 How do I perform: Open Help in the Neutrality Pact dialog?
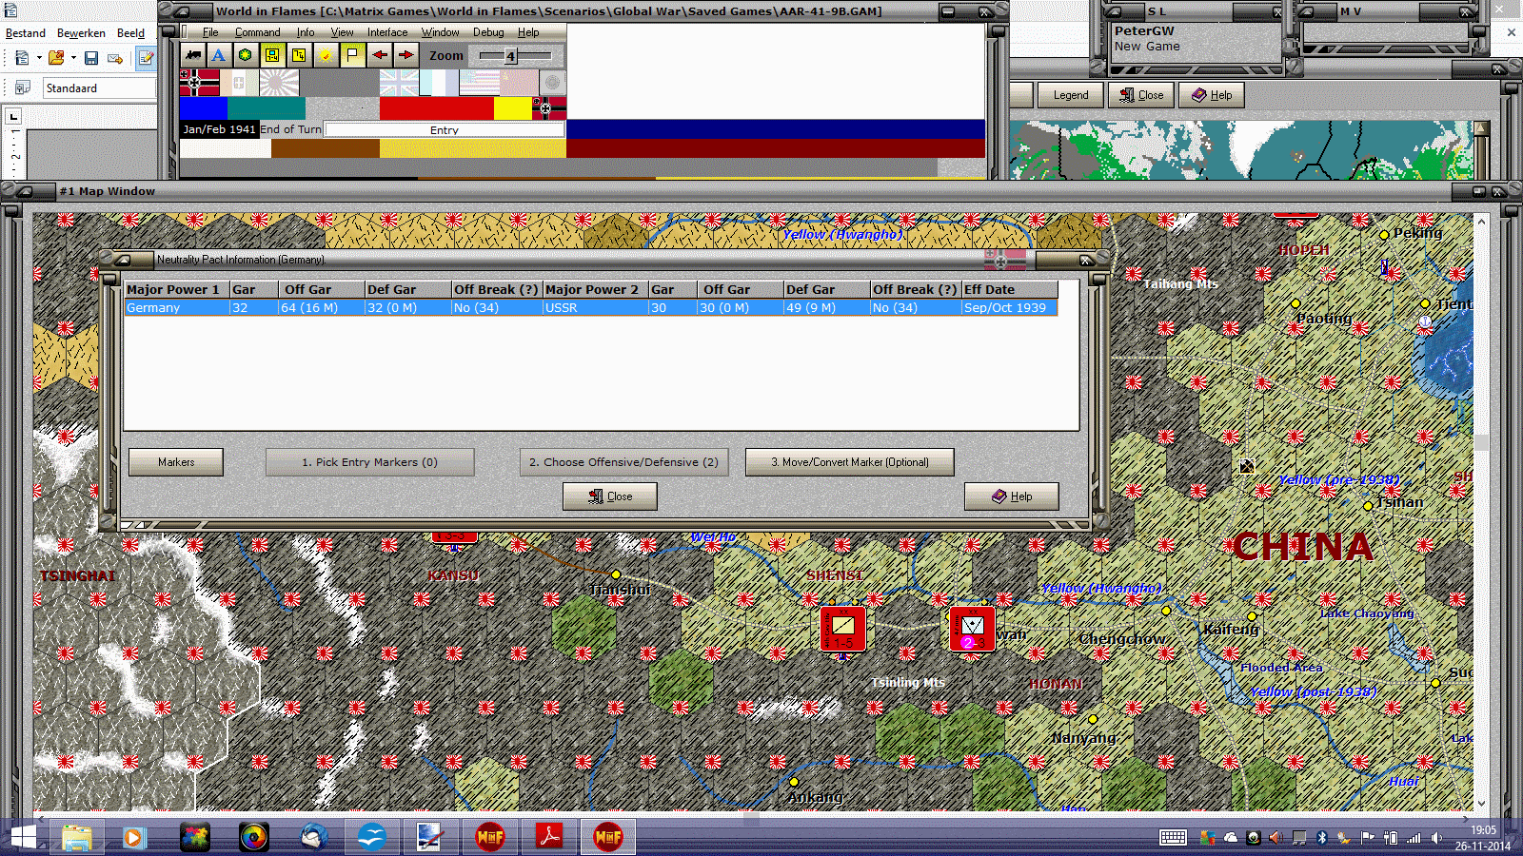(1012, 496)
